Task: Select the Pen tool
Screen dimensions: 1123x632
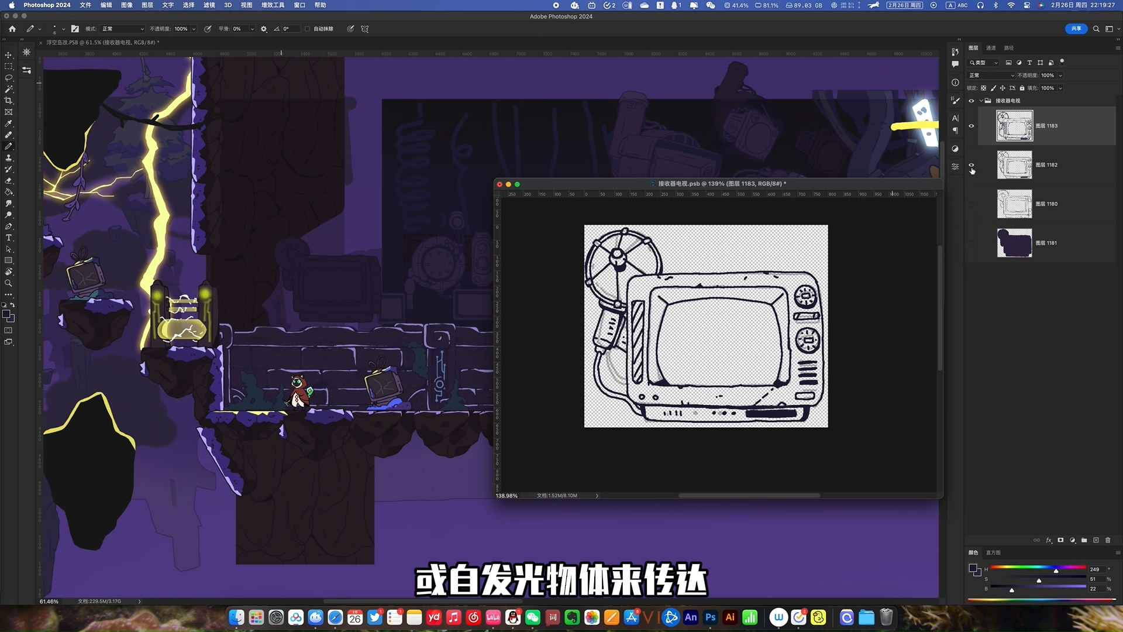Action: click(8, 226)
